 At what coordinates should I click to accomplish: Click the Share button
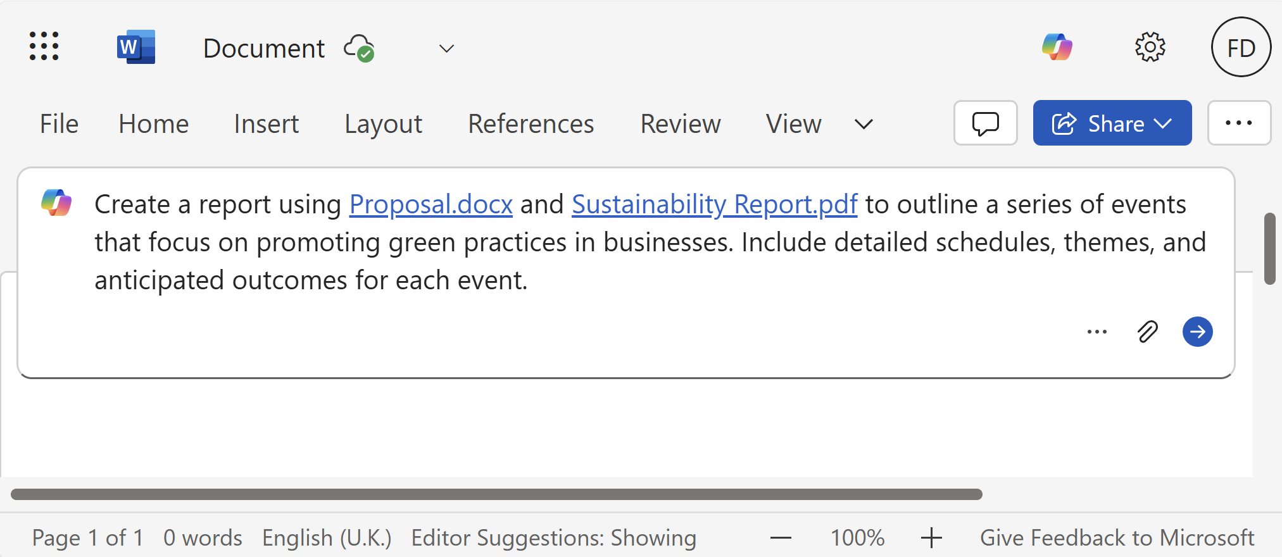[1112, 123]
